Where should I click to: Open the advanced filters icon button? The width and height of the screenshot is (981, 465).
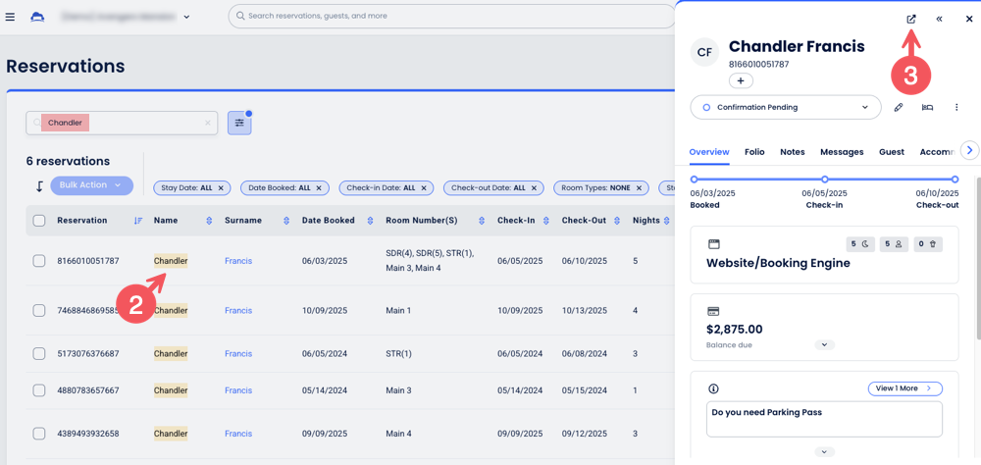(239, 123)
